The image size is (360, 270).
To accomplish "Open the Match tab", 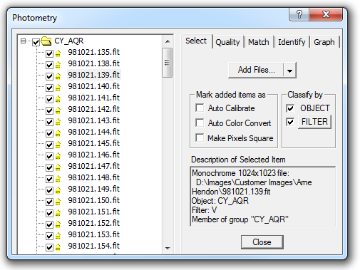I will click(x=259, y=42).
